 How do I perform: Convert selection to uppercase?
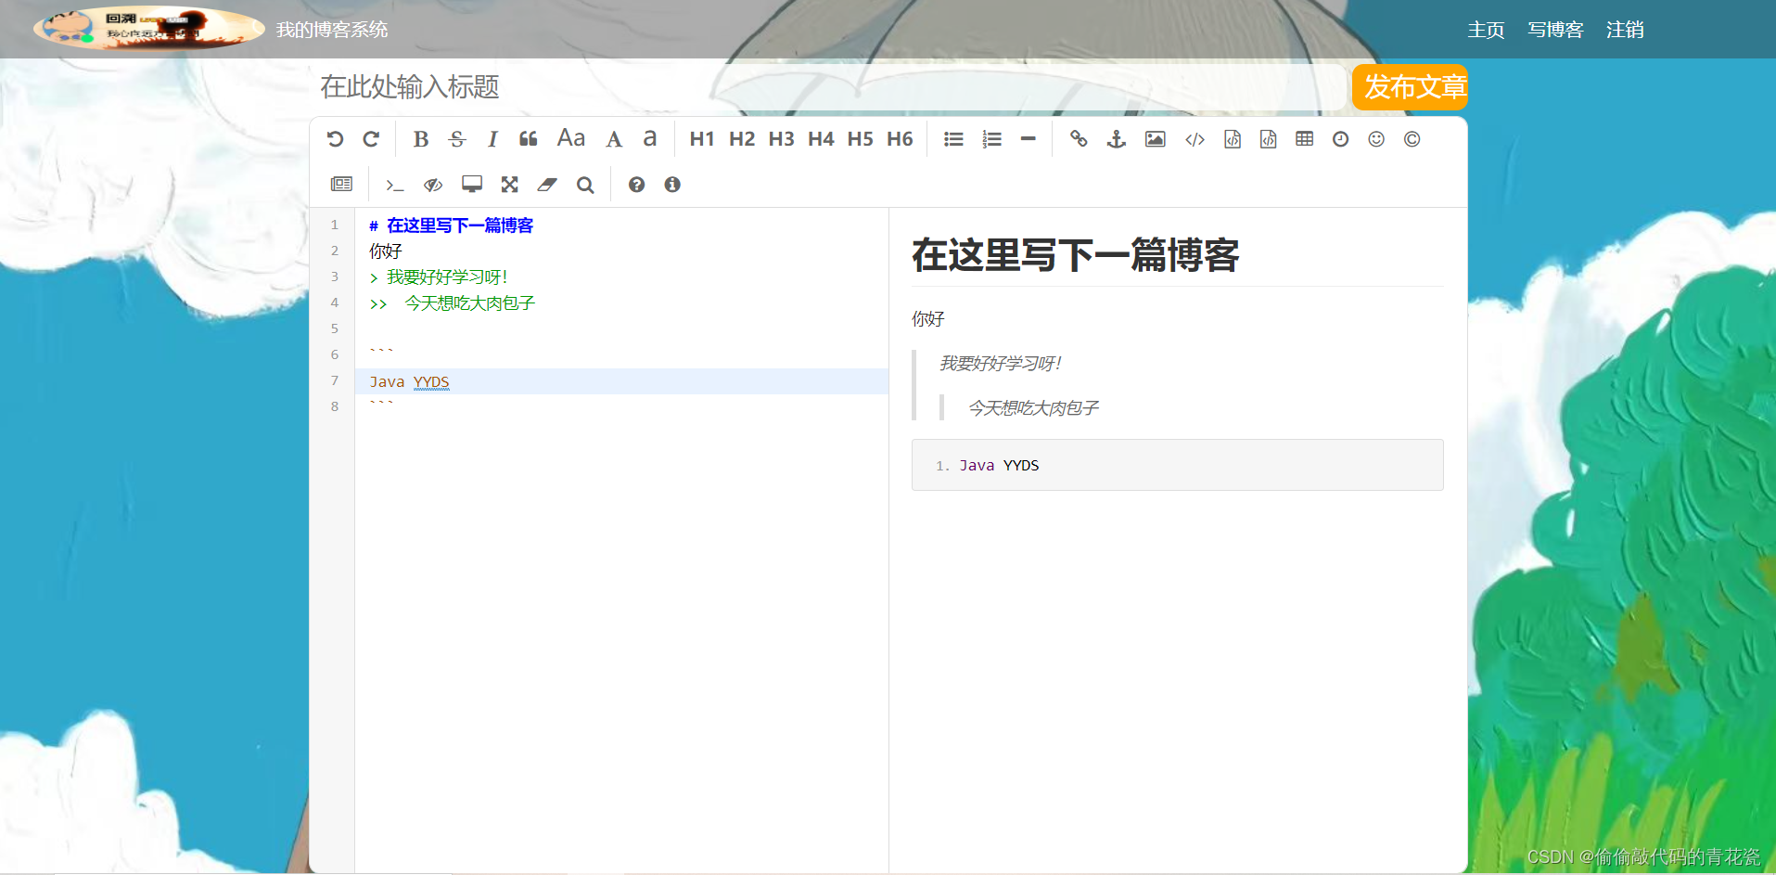(x=613, y=139)
